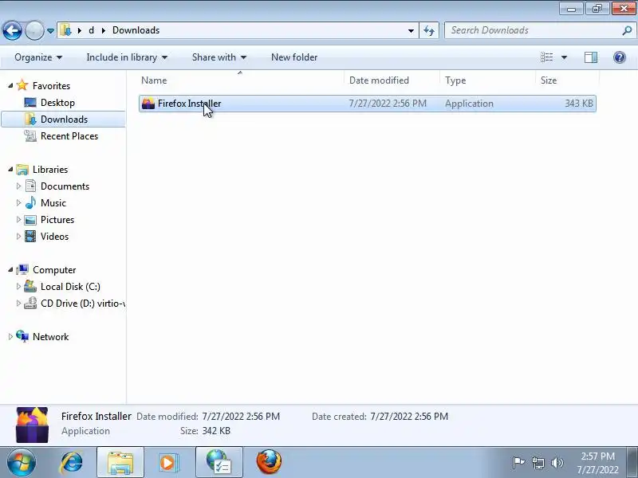Click the large Firefox Installer details-pane thumbnail
This screenshot has height=478, width=638.
tap(32, 425)
